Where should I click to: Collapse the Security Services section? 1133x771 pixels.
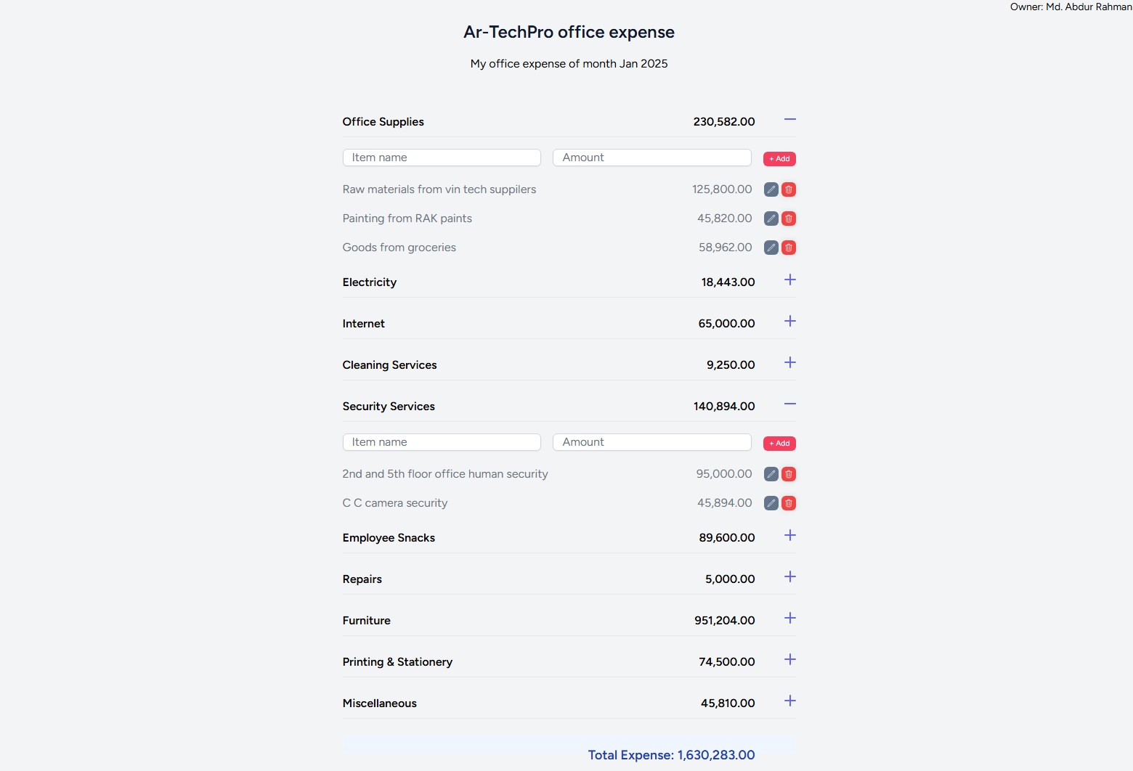(790, 404)
